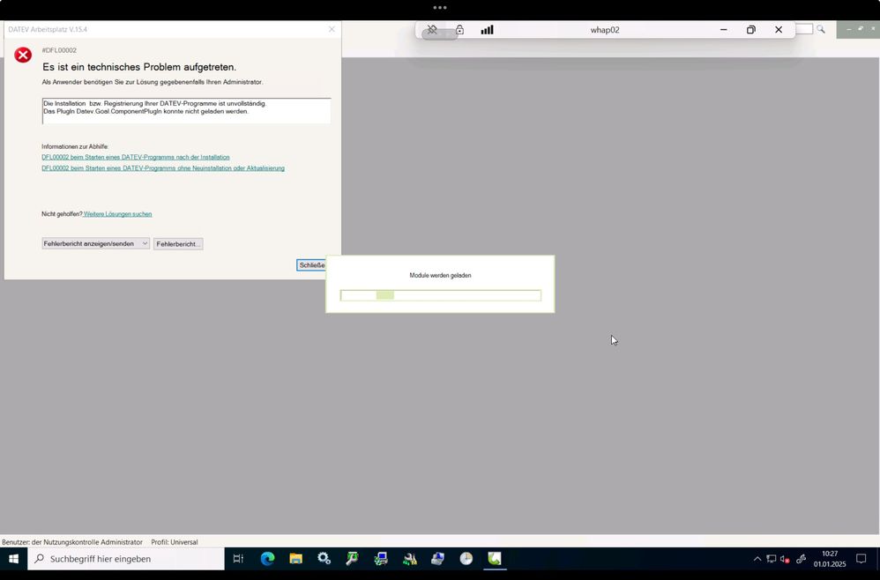
Task: Switch to the active DATEV taskbar app
Action: coord(495,559)
